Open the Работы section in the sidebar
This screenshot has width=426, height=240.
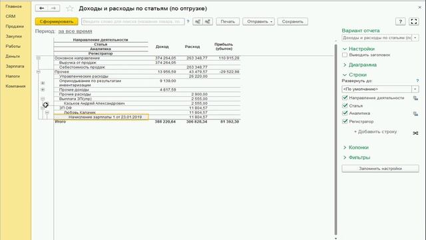(13, 46)
